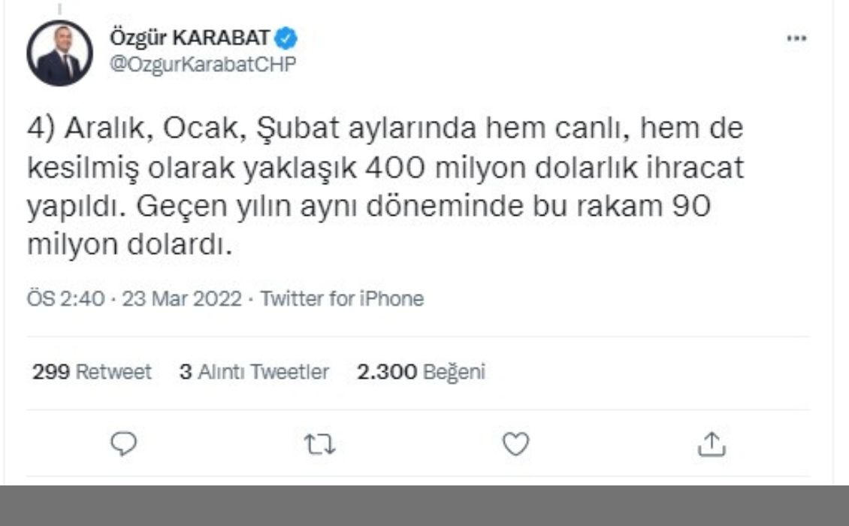Click the display name Özgür KARABAT

(x=189, y=38)
